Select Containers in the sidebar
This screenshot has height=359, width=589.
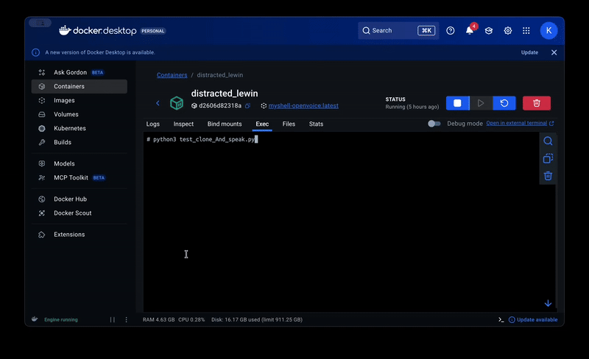pos(80,86)
